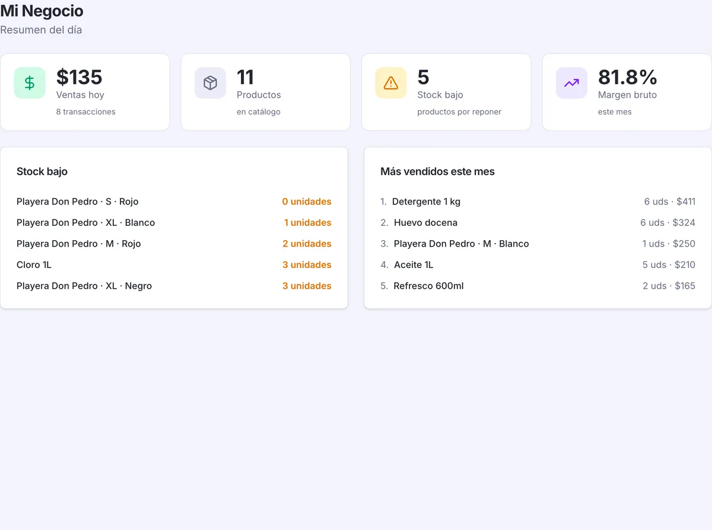Viewport: 712px width, 530px height.
Task: Select 'Refresco 600ml' top seller
Action: [x=538, y=286]
